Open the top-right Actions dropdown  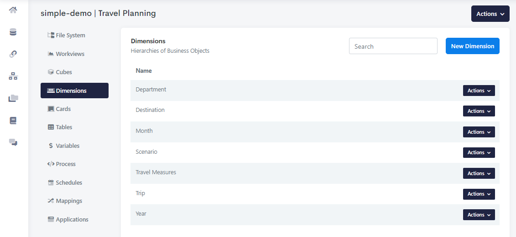pyautogui.click(x=490, y=14)
